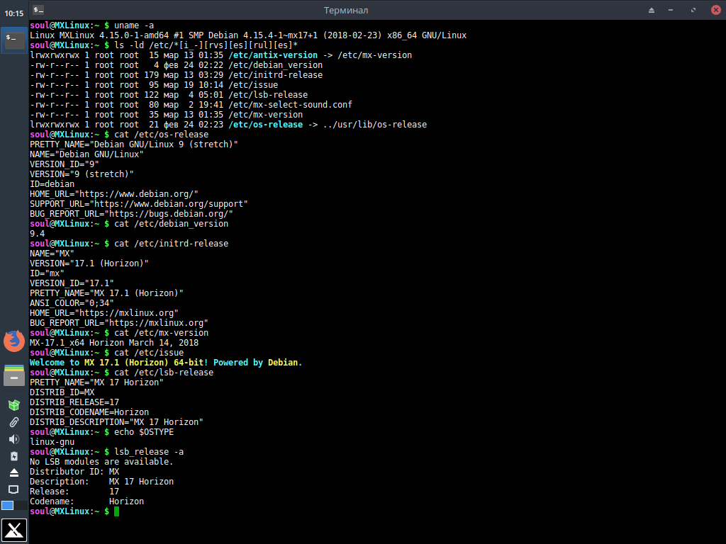Close the terminal with red button
This screenshot has width=726, height=544.
point(716,10)
